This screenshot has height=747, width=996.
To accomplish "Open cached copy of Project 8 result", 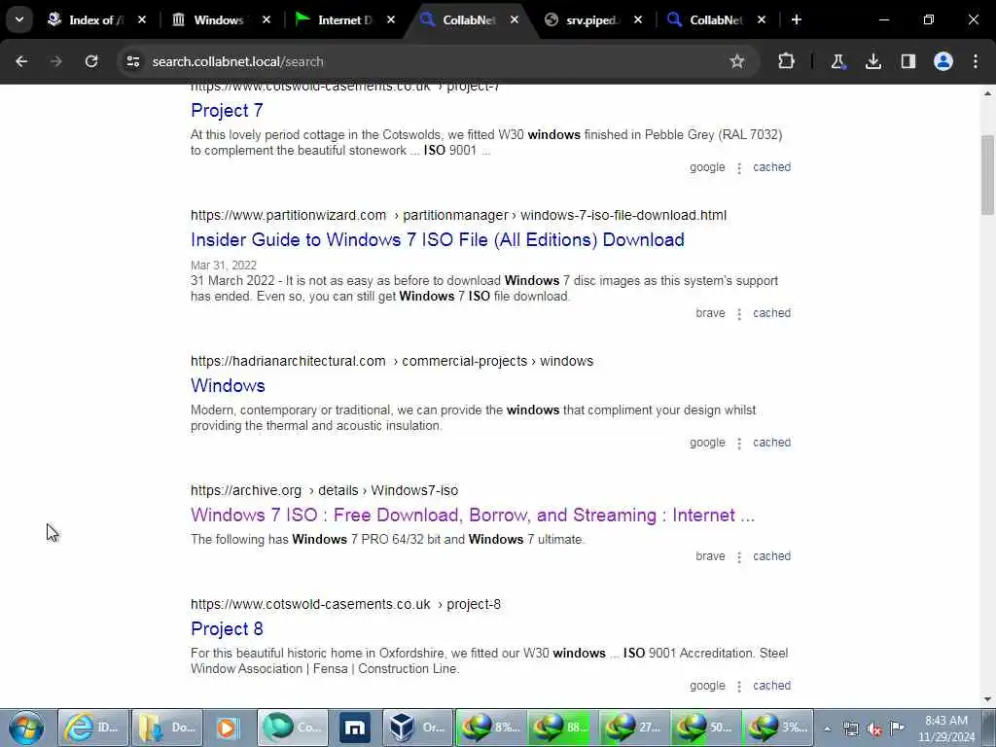I will tap(771, 686).
